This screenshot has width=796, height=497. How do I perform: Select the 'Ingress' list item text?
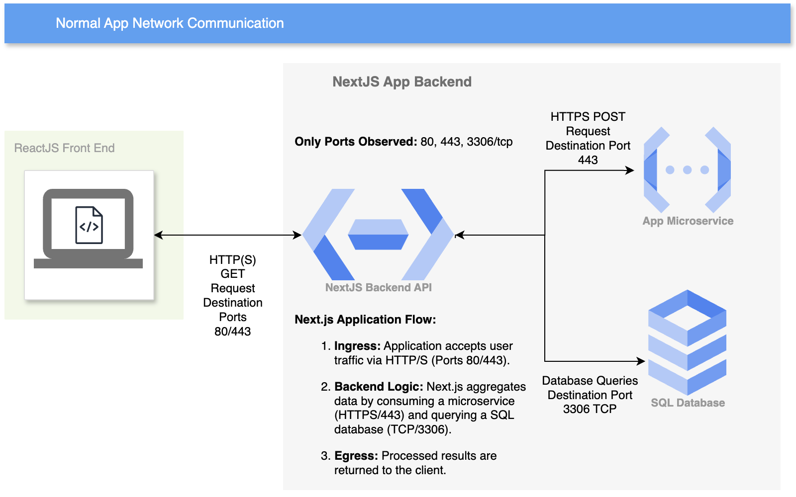(422, 353)
